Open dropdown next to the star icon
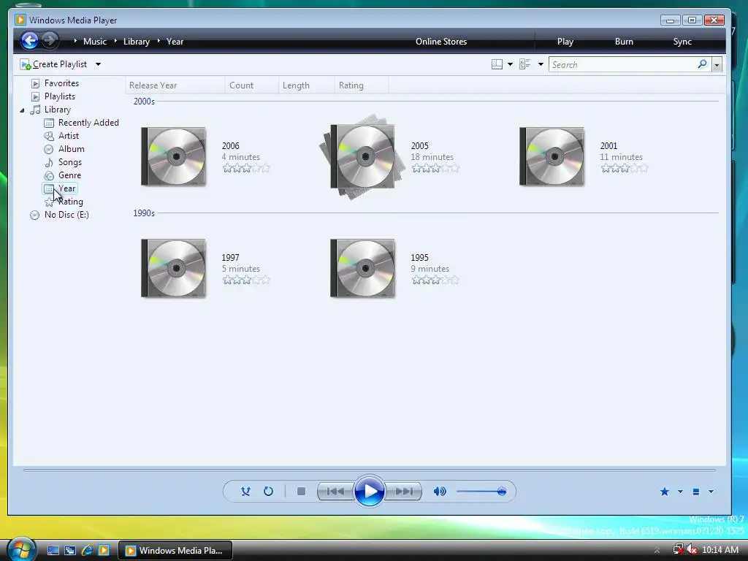The height and width of the screenshot is (561, 748). (680, 492)
